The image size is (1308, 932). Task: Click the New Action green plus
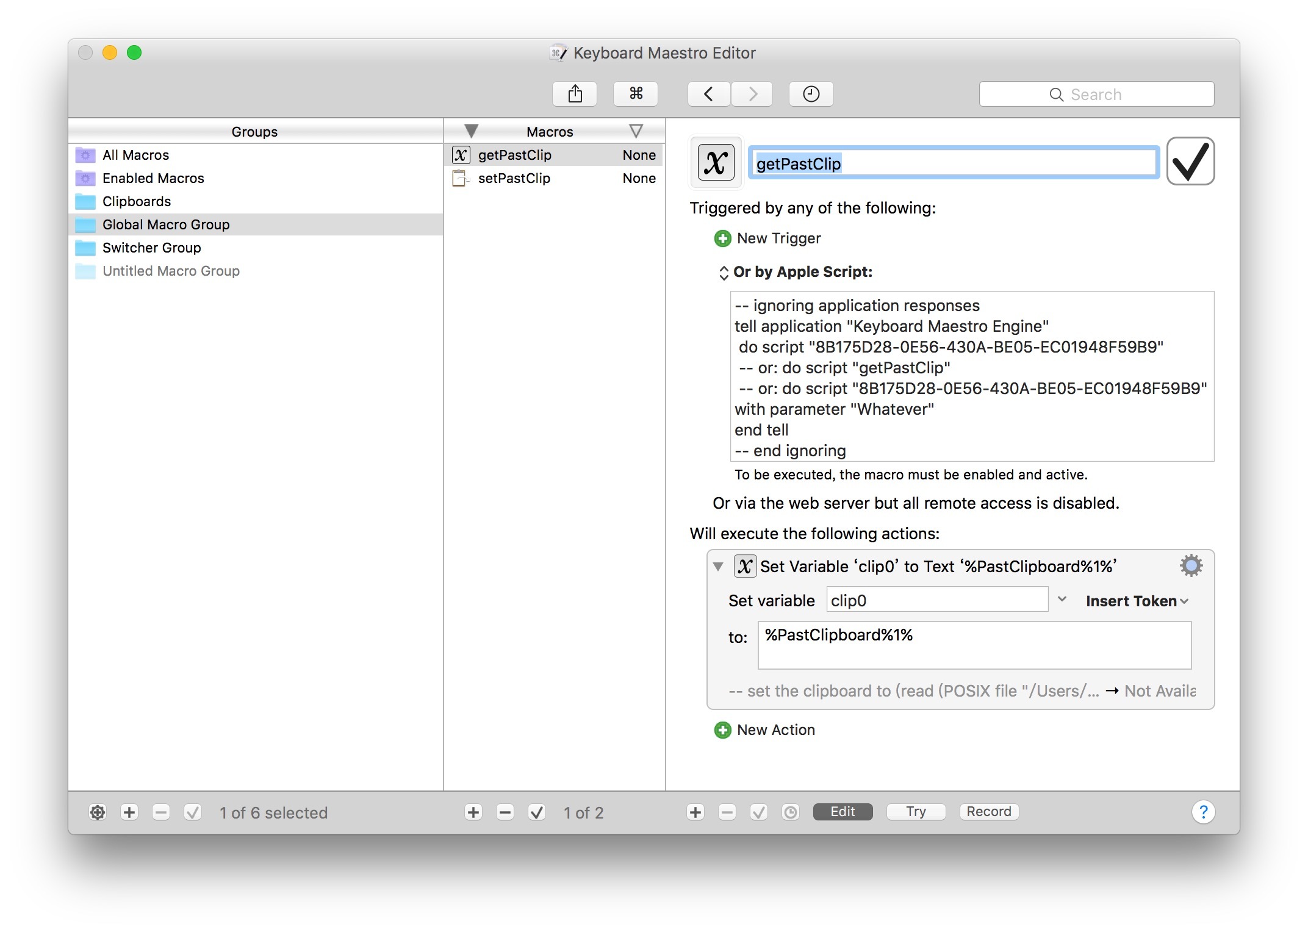pos(723,730)
